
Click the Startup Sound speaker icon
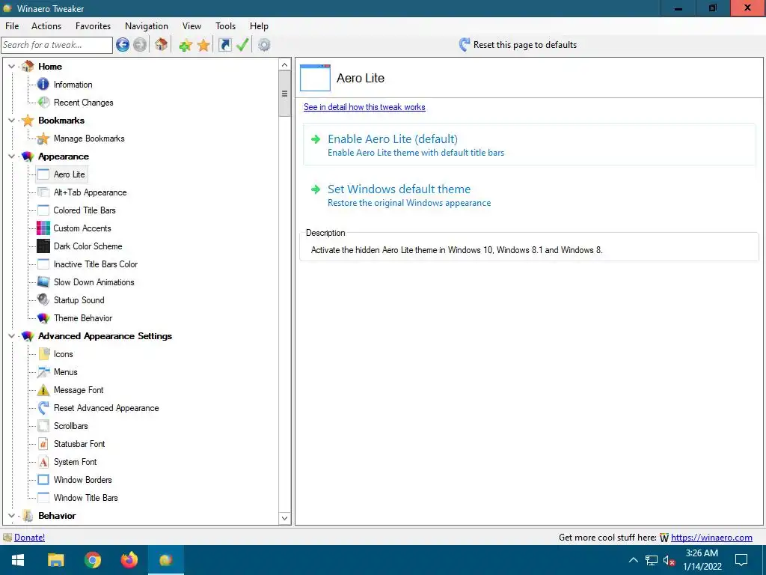pyautogui.click(x=43, y=299)
